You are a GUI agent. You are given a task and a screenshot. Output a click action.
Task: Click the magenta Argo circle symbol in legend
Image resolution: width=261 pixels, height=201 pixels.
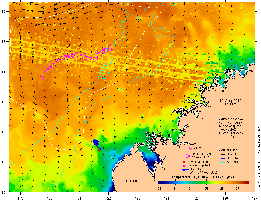point(190,148)
